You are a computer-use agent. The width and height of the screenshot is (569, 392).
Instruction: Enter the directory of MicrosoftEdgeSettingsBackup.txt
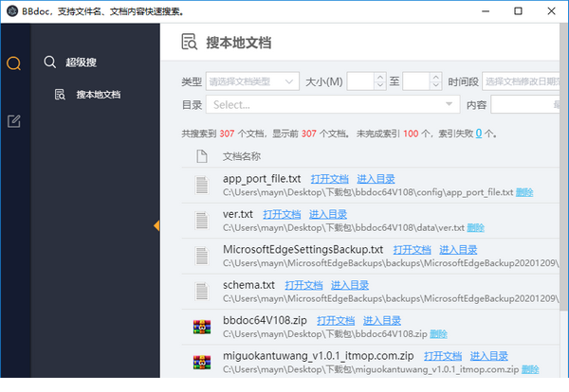[x=458, y=250]
